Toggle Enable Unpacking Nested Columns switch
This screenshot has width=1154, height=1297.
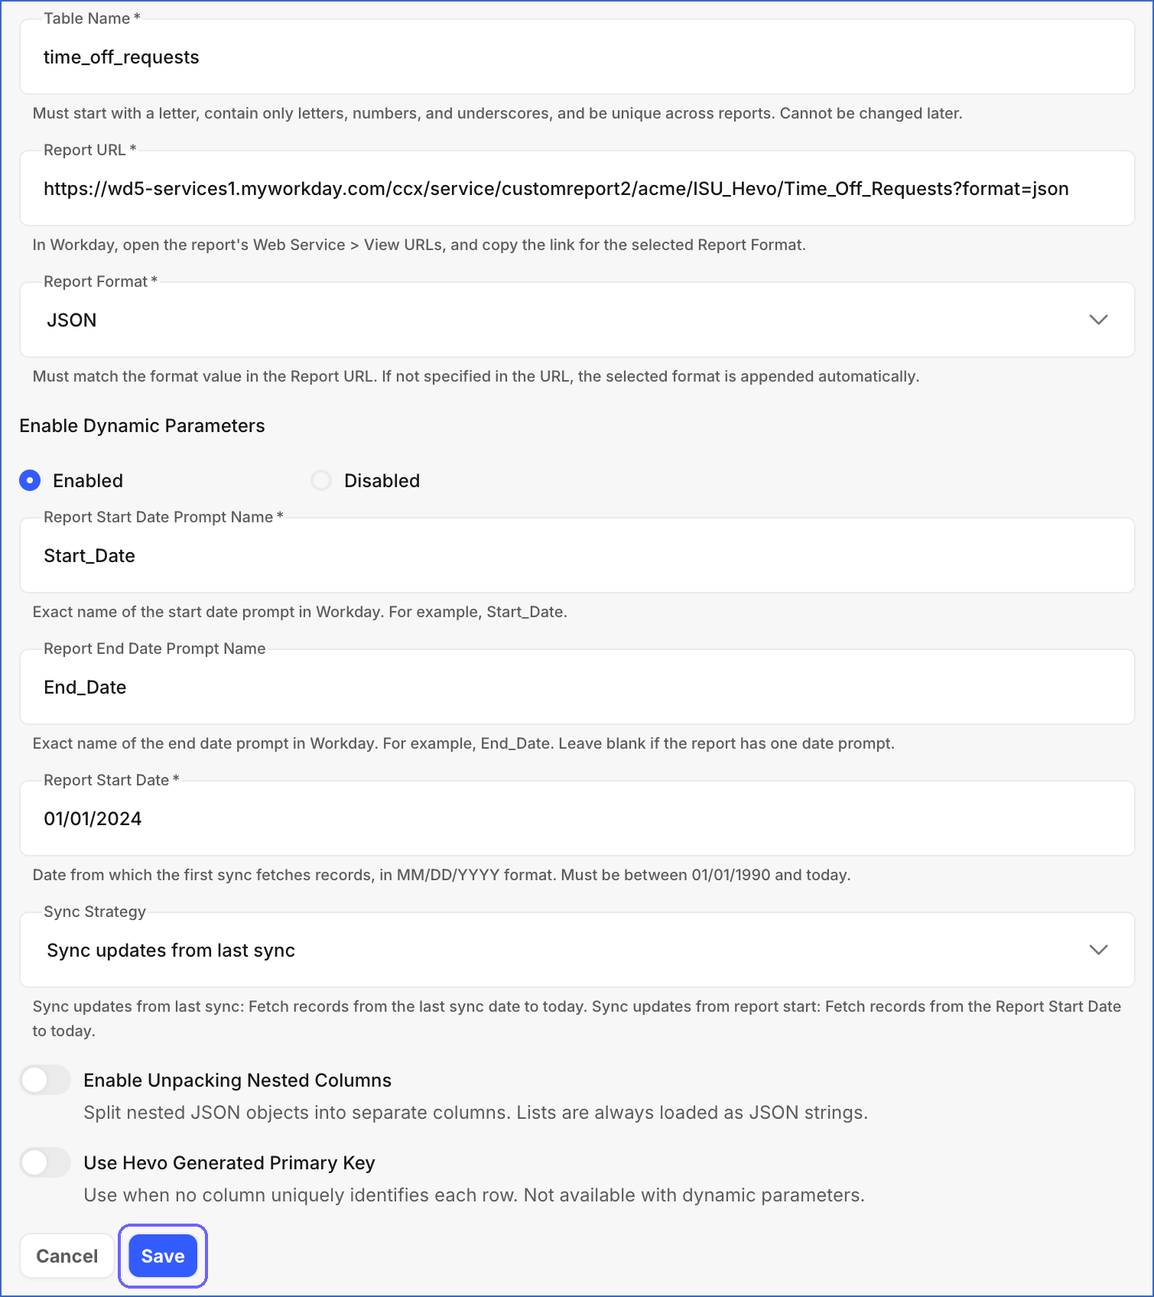tap(45, 1080)
